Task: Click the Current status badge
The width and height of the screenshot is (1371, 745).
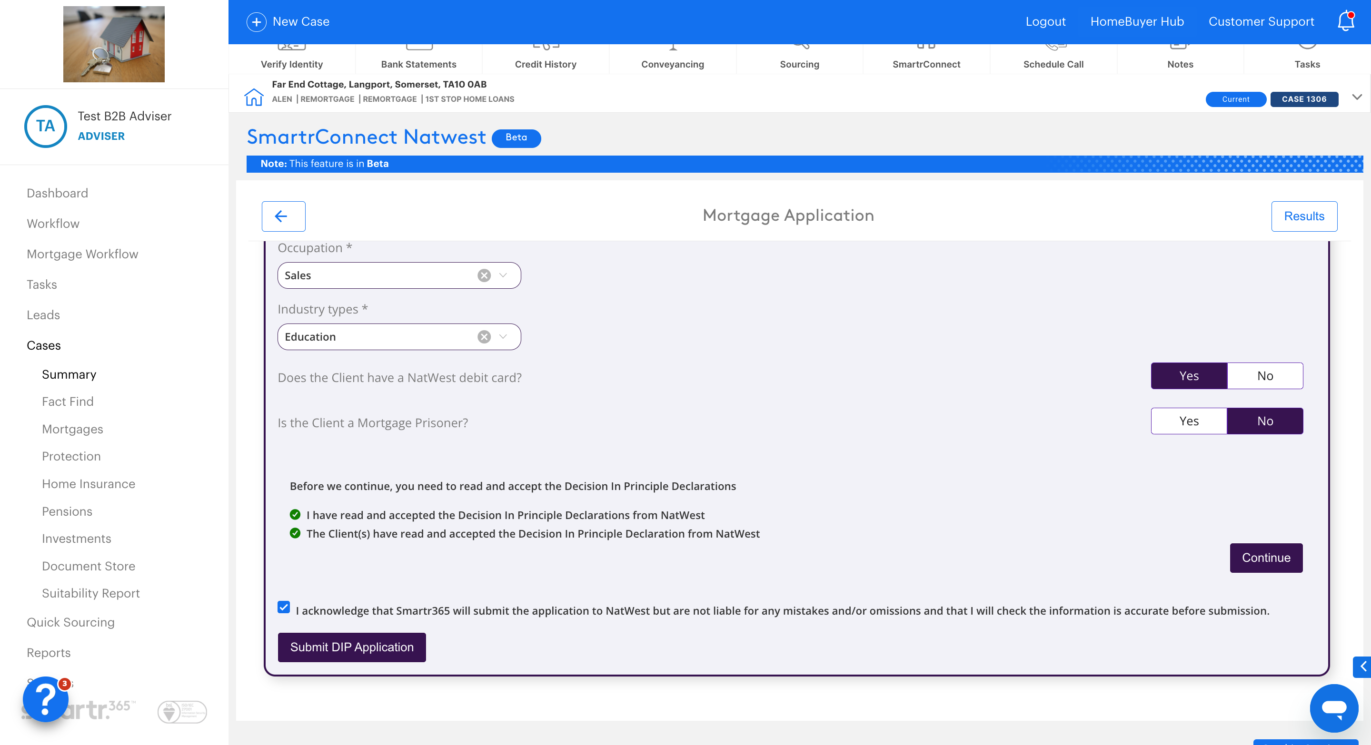Action: 1235,99
